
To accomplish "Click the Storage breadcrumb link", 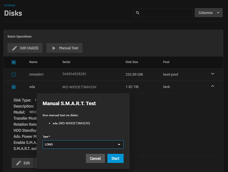I will pyautogui.click(x=10, y=5).
